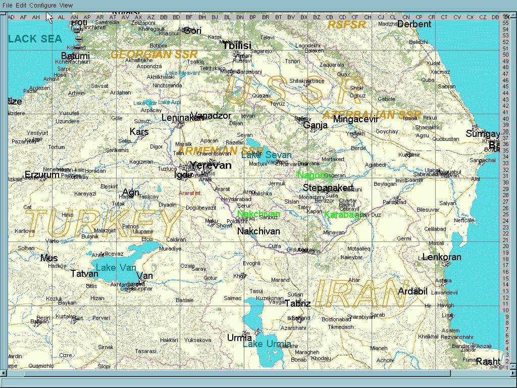Click the Malazgirt town label
The height and width of the screenshot is (388, 517).
(105, 230)
